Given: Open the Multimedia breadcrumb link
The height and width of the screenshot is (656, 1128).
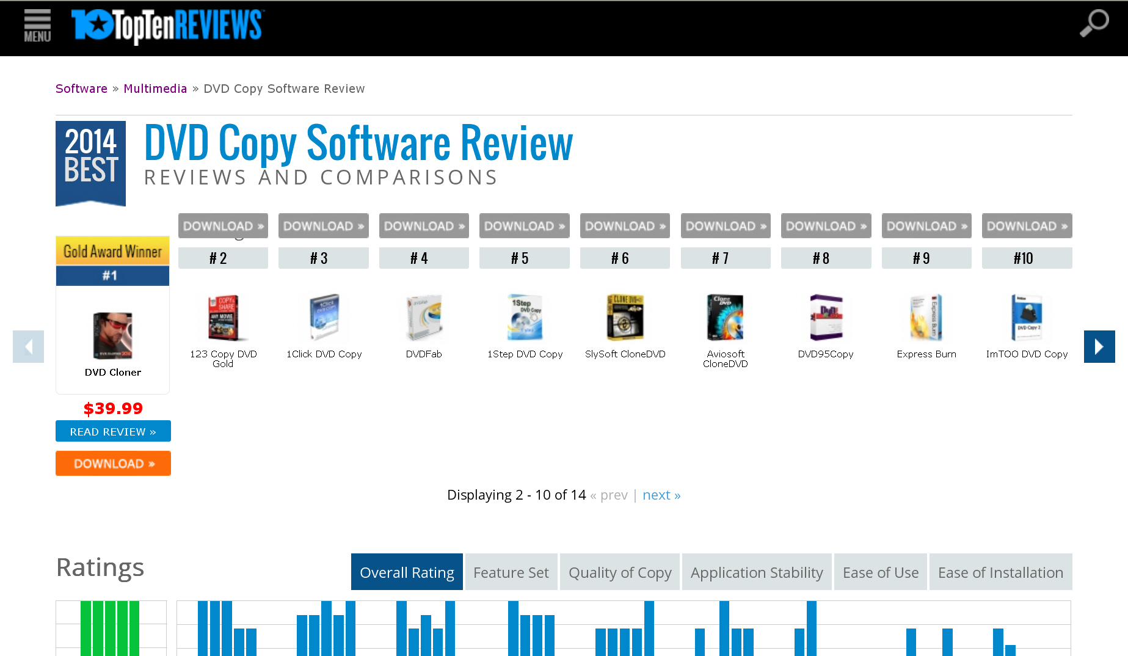Looking at the screenshot, I should 155,89.
